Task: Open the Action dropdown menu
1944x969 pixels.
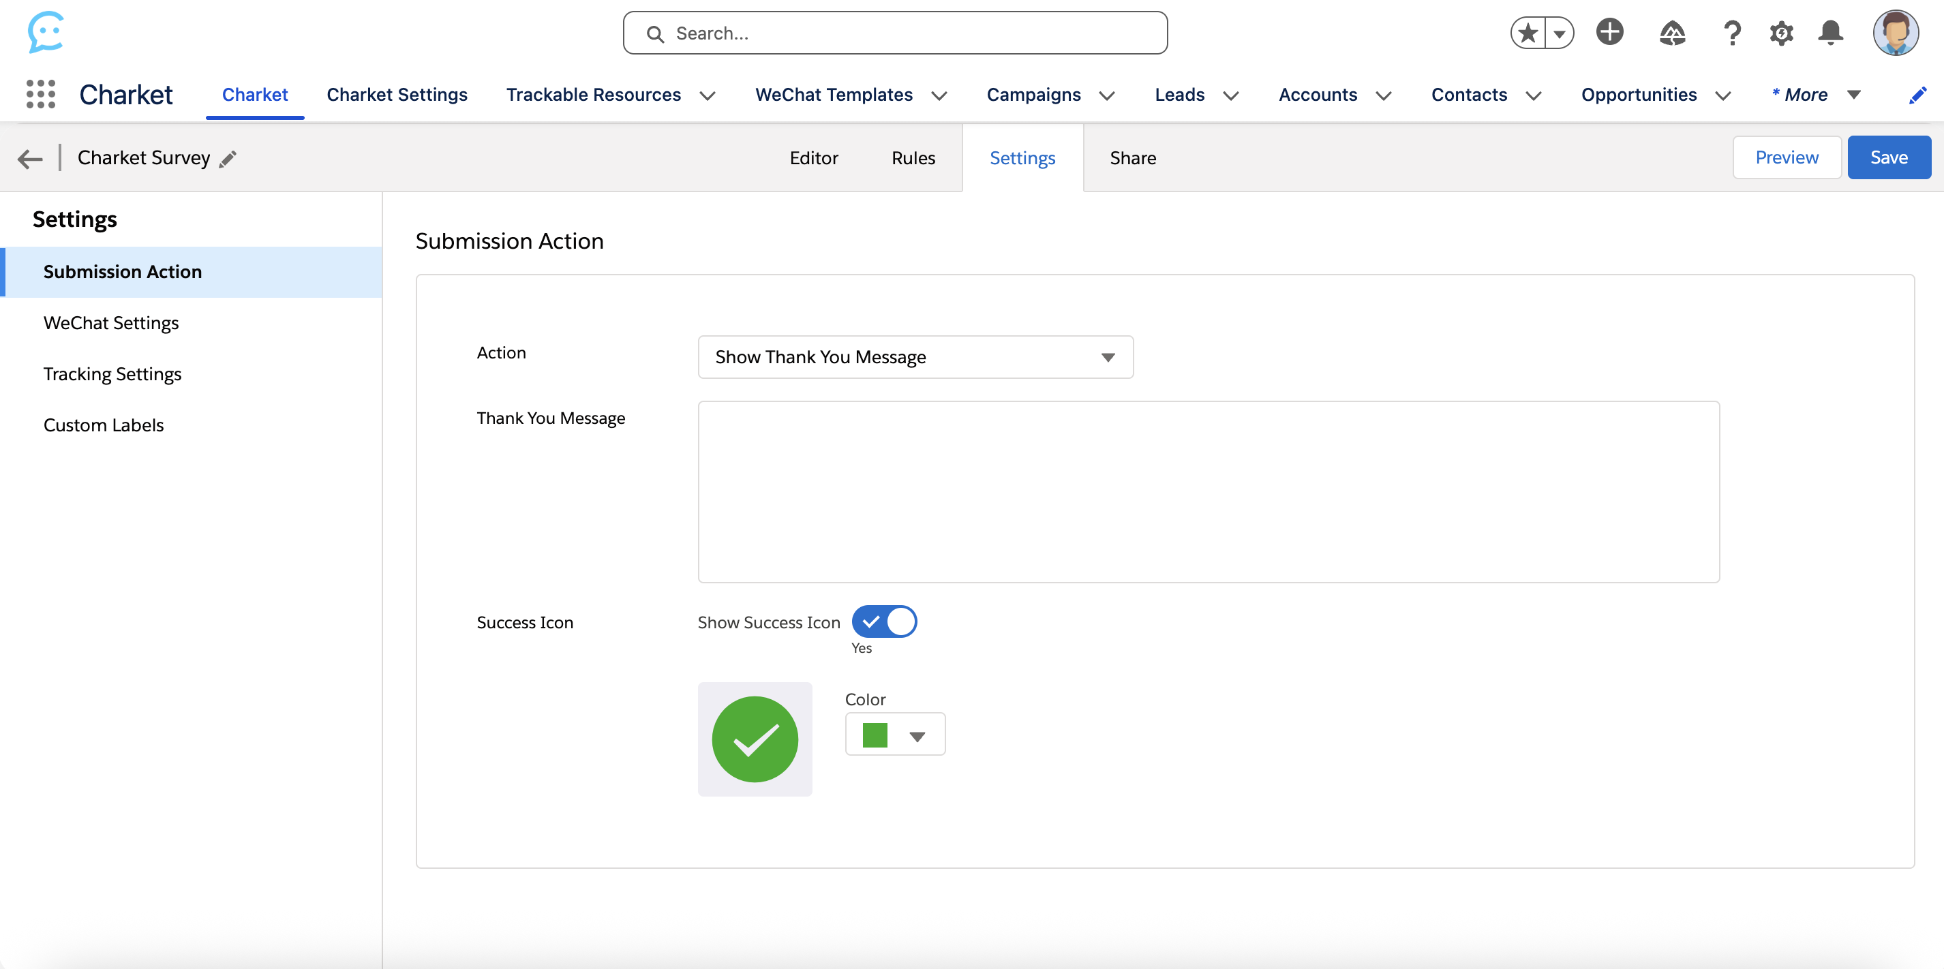Action: [915, 357]
